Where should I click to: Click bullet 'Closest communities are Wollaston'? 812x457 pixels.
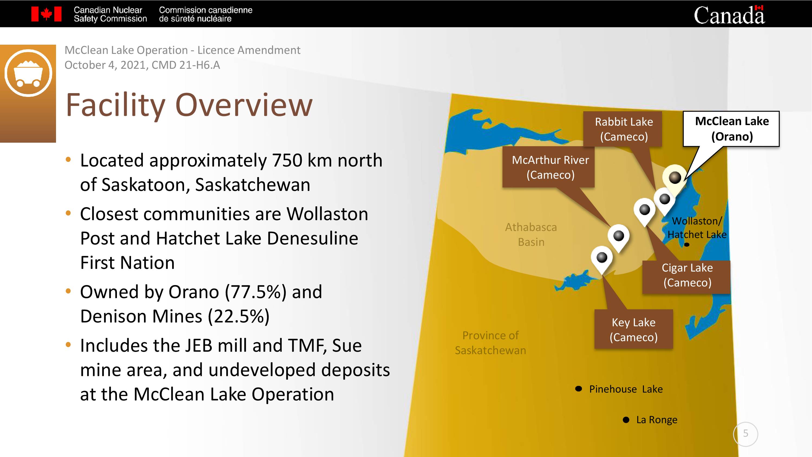coord(224,238)
